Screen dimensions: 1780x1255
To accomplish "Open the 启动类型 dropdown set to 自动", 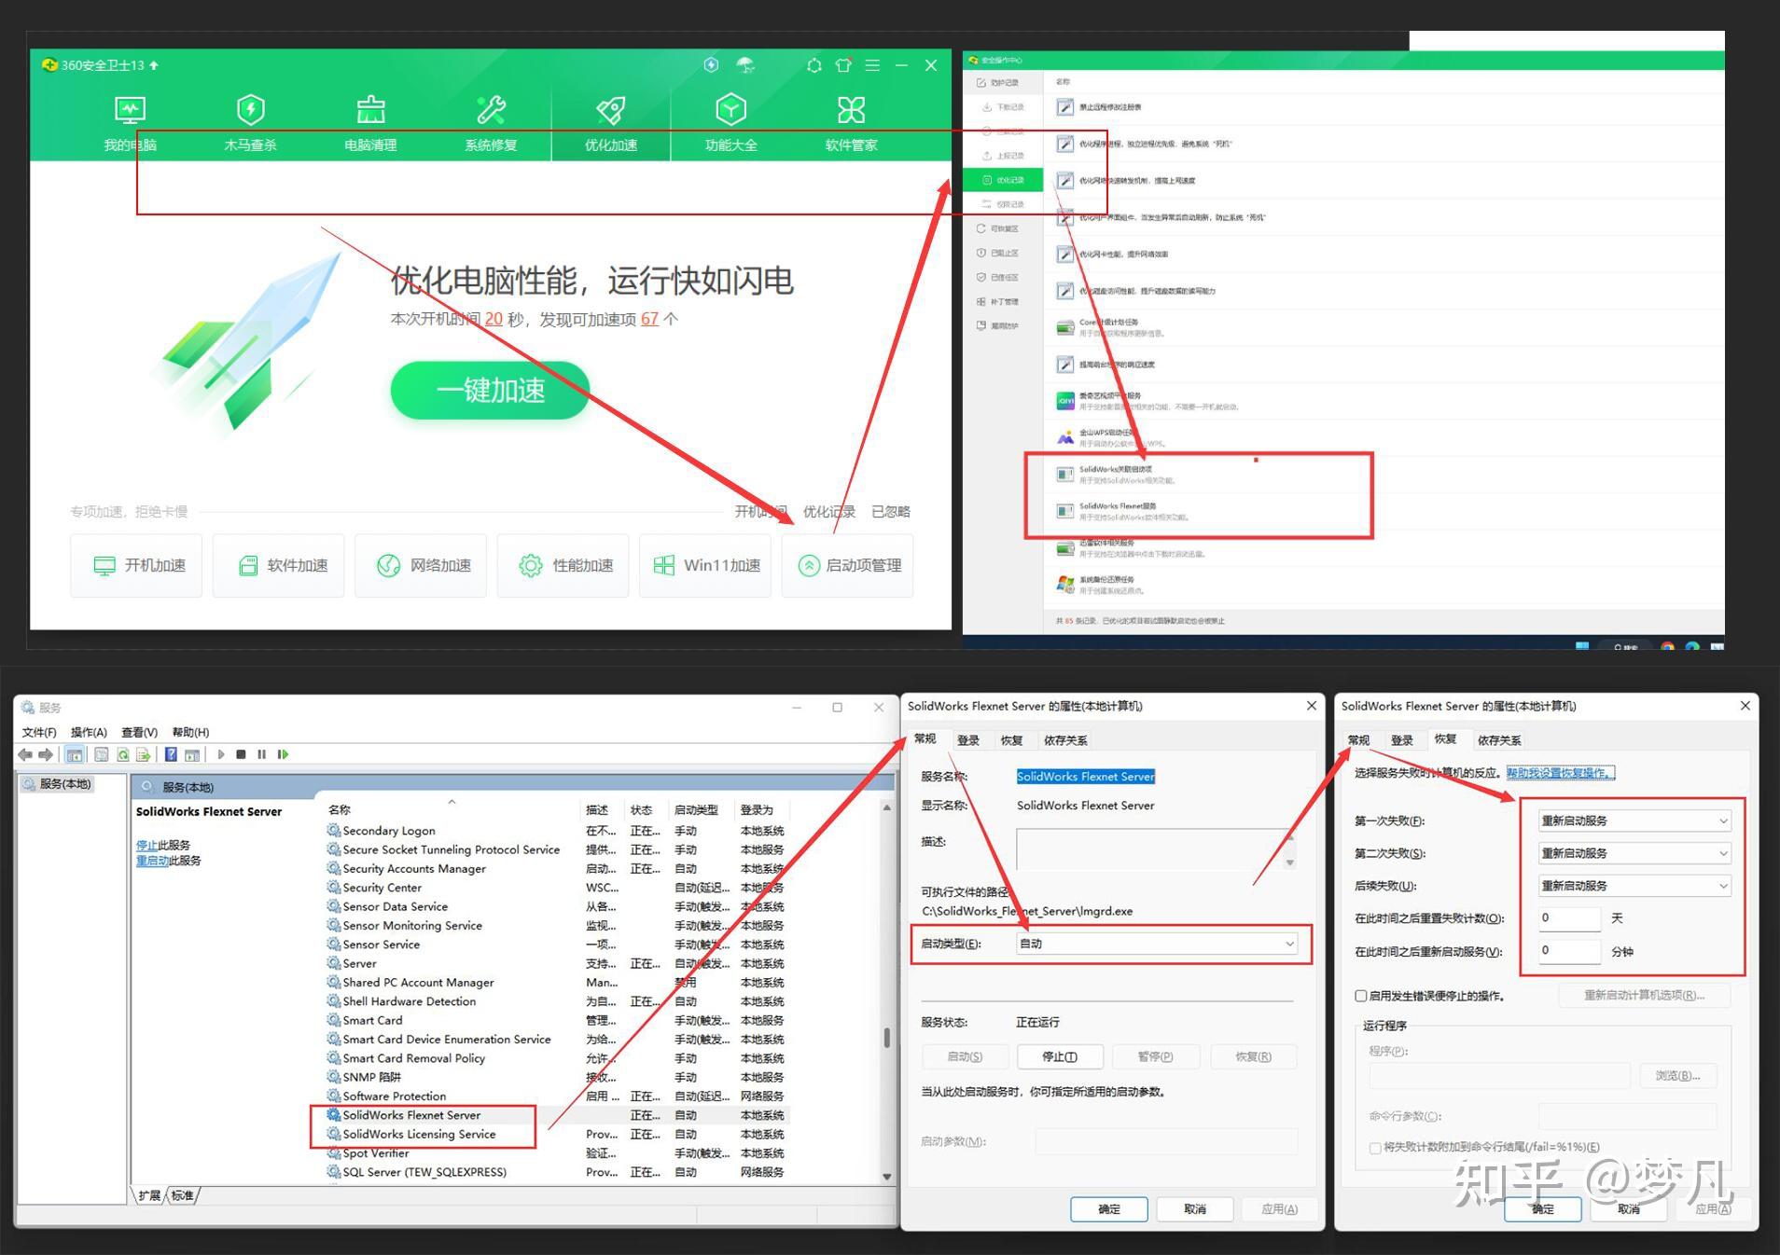I will click(1157, 944).
